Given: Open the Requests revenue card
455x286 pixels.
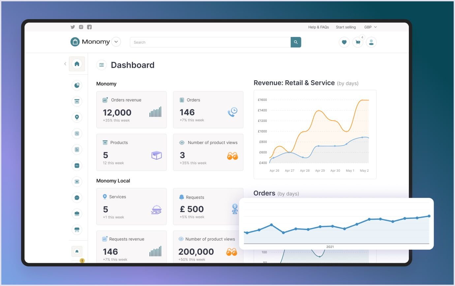Looking at the screenshot, I should click(132, 247).
